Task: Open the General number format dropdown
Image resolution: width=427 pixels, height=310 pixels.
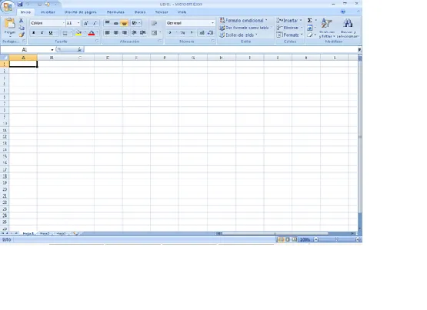Action: pyautogui.click(x=212, y=23)
